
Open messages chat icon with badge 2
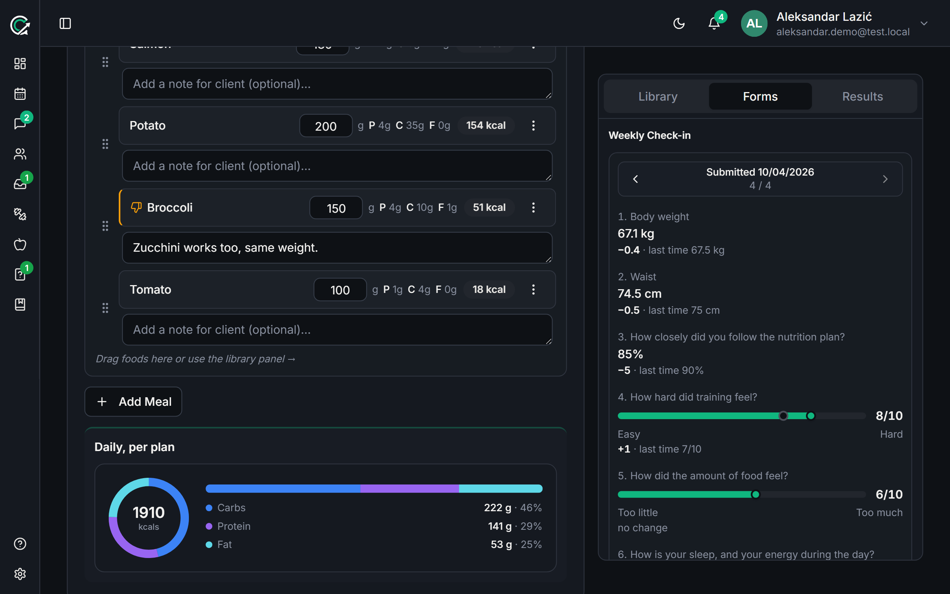[20, 124]
